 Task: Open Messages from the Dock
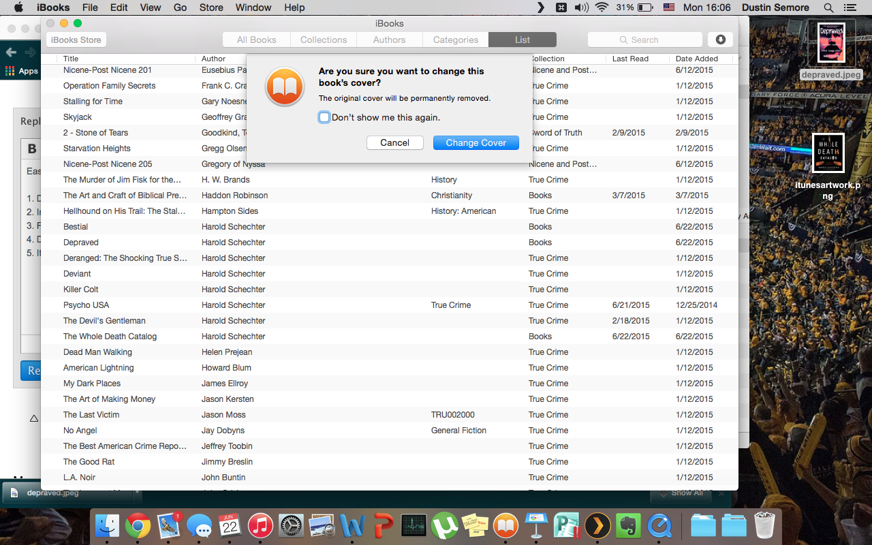click(x=199, y=526)
